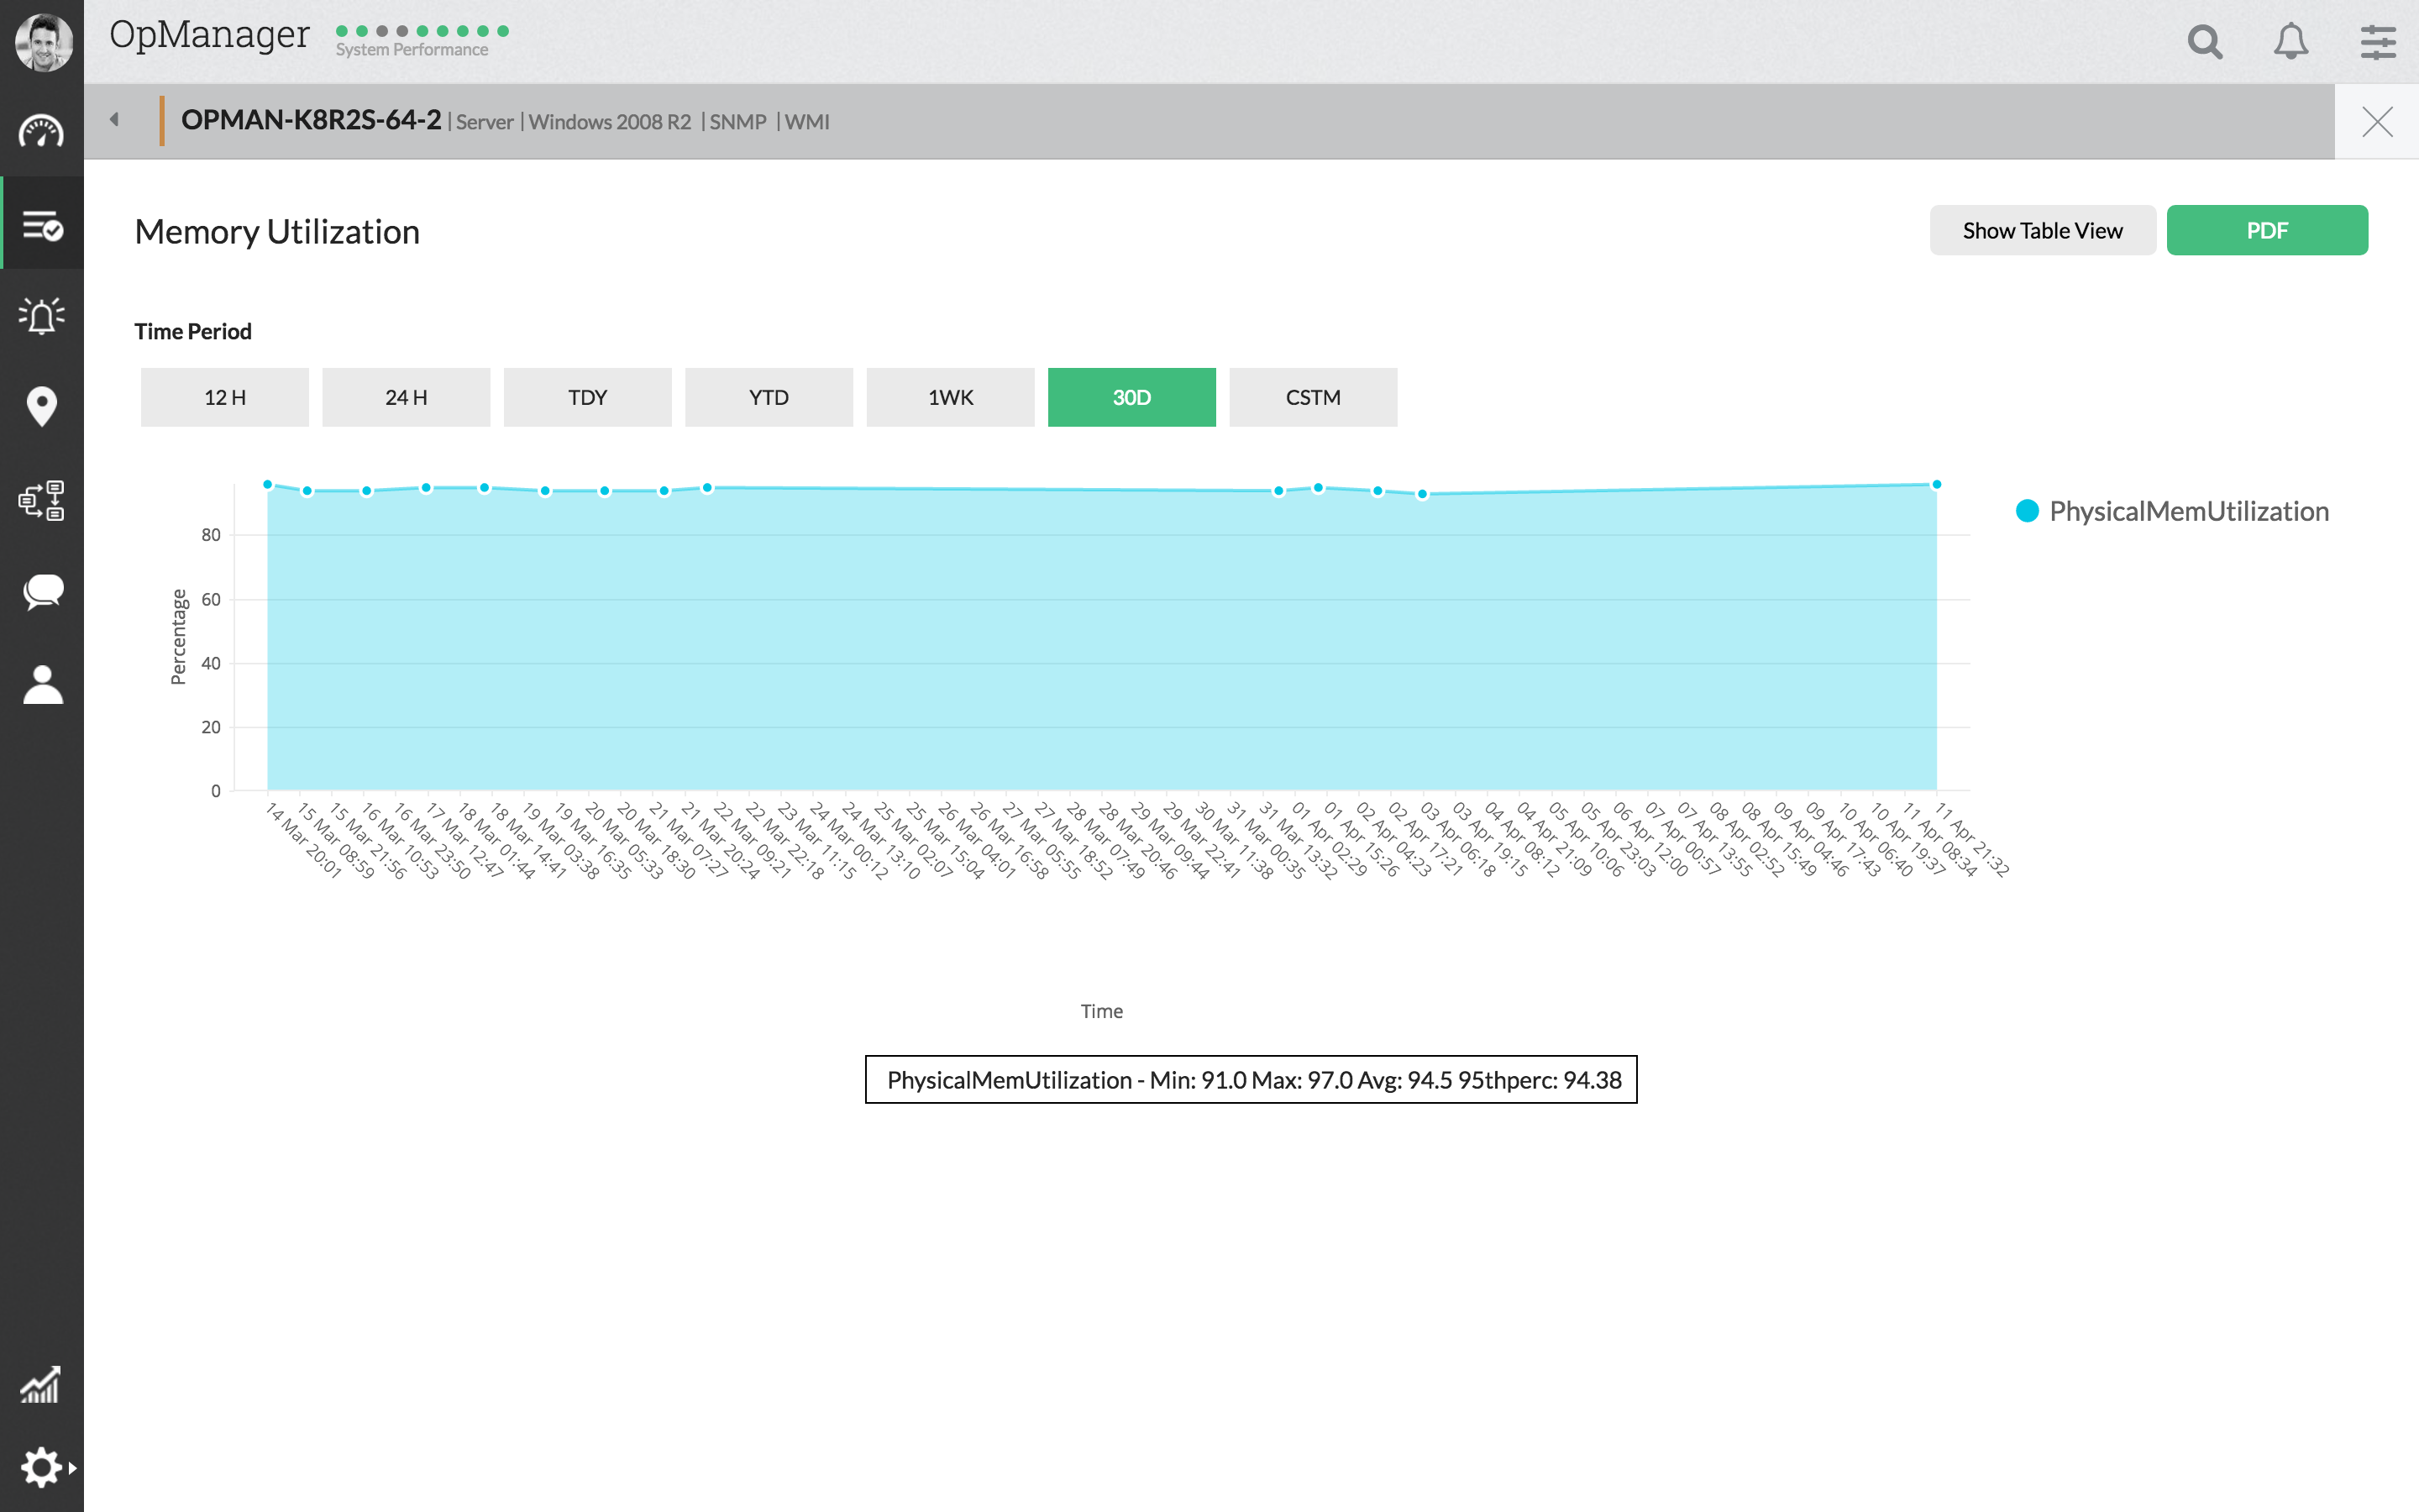Click the user profile avatar photo
2419x1512 pixels.
coord(43,42)
